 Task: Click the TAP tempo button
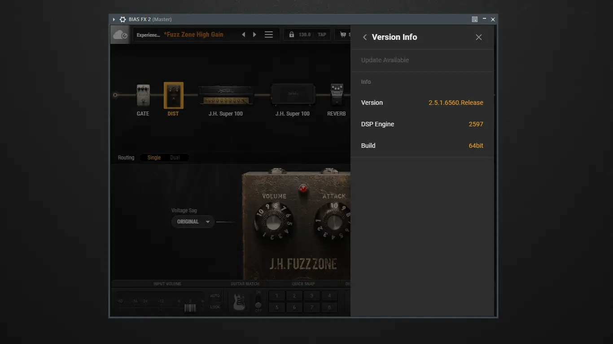click(322, 34)
